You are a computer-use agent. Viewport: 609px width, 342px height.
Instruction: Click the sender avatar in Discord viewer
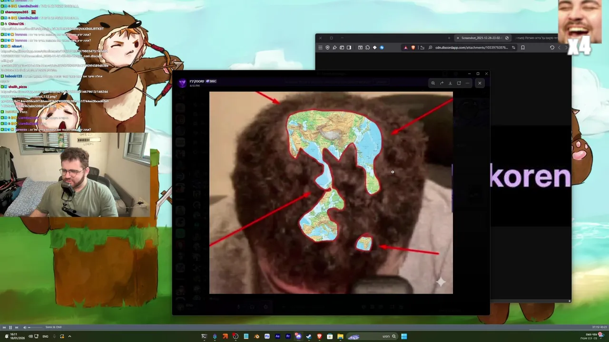pos(182,83)
